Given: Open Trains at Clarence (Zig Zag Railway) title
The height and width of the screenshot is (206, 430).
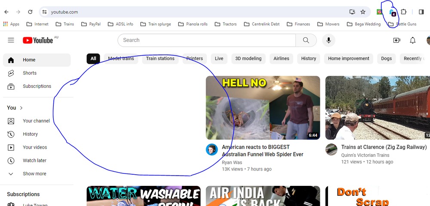Looking at the screenshot, I should click(x=384, y=147).
